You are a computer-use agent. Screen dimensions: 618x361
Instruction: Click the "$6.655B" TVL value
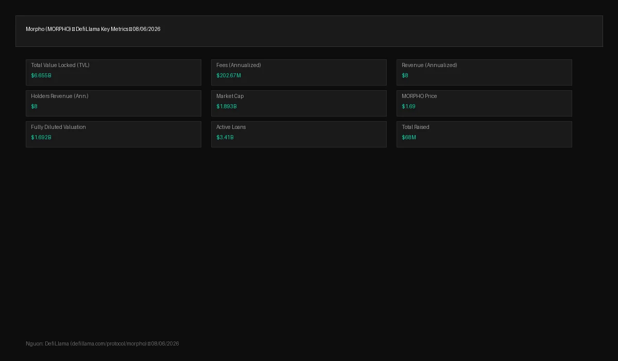[41, 76]
